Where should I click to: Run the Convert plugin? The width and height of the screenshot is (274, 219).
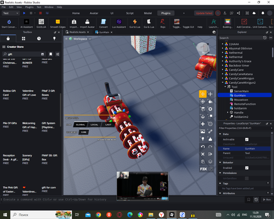click(104, 22)
